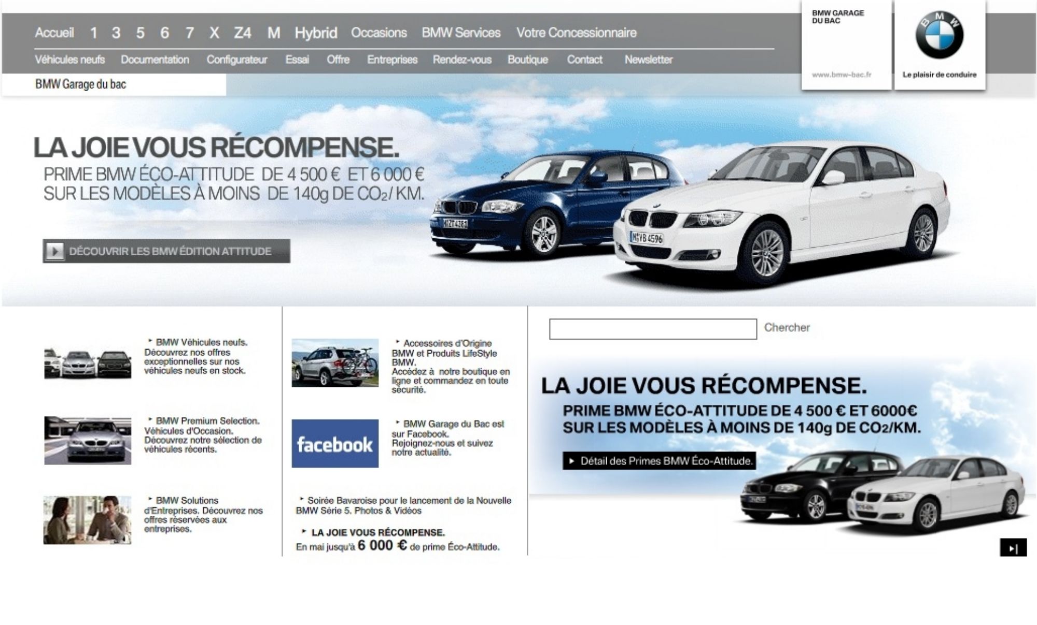Click the bike-rack accessories thumbnail
The height and width of the screenshot is (625, 1037).
coord(335,362)
